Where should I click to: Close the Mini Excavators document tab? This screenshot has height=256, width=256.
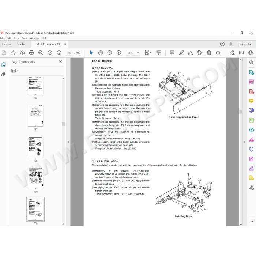[x=65, y=44]
